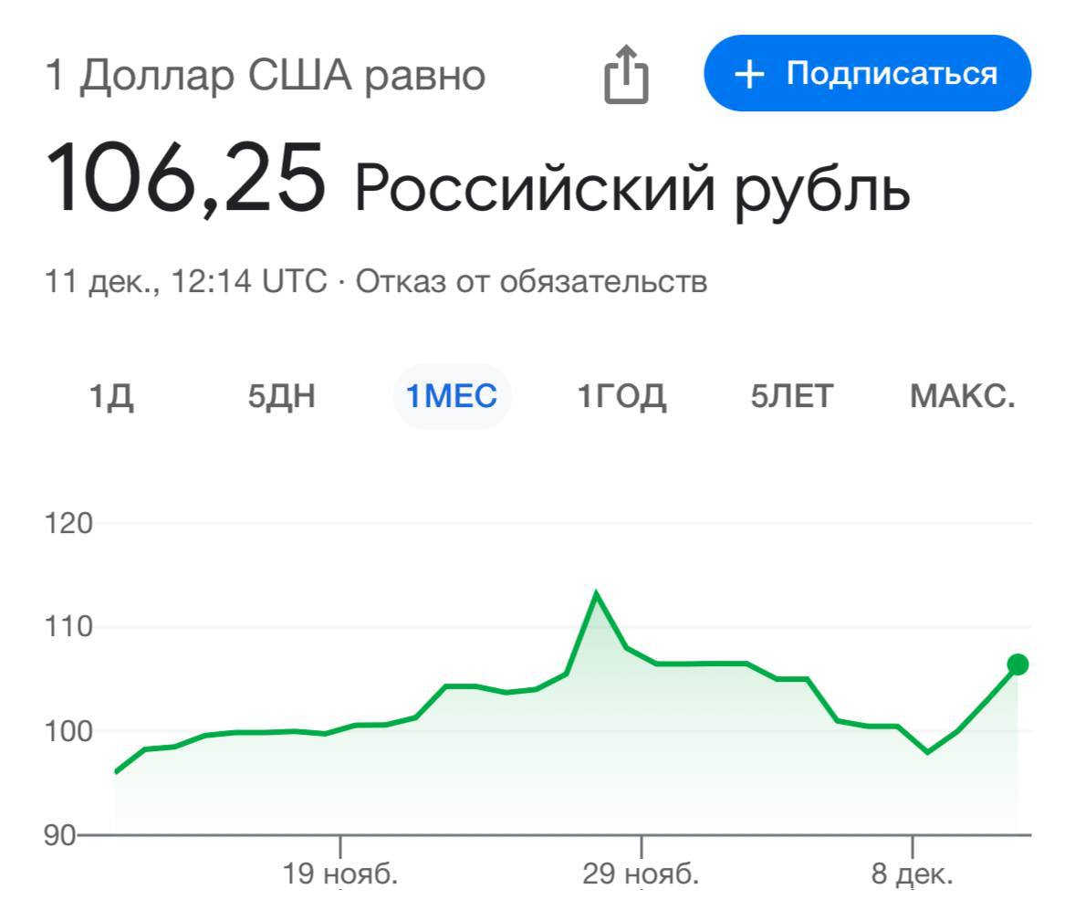Click the 106,25 exchange rate value
Screen dimensions: 1075x910
tap(186, 179)
